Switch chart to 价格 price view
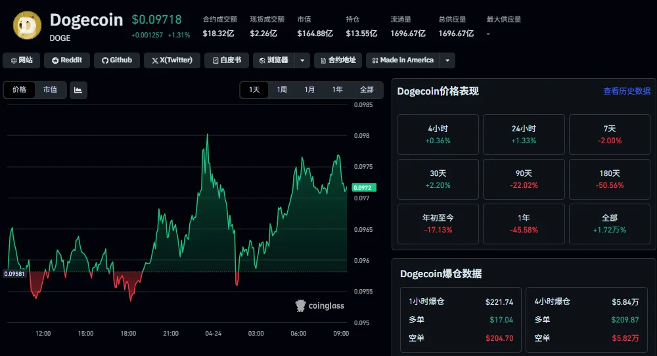 click(19, 89)
